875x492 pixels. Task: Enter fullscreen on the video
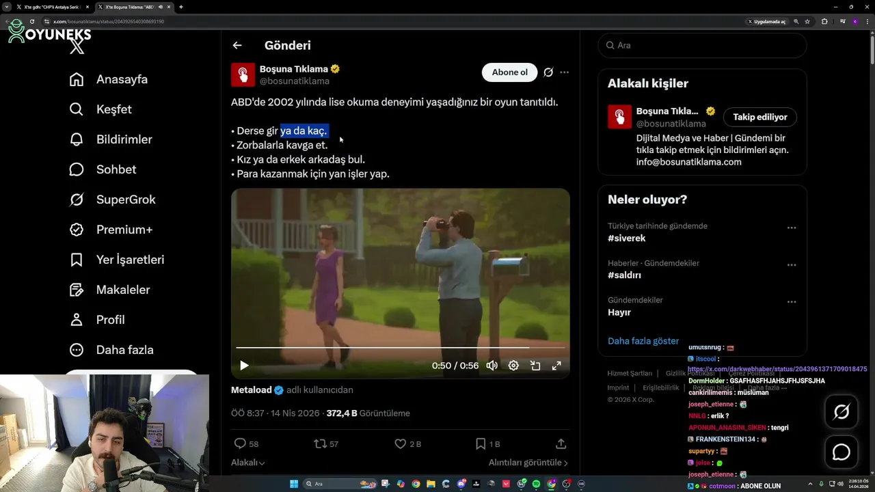[556, 366]
